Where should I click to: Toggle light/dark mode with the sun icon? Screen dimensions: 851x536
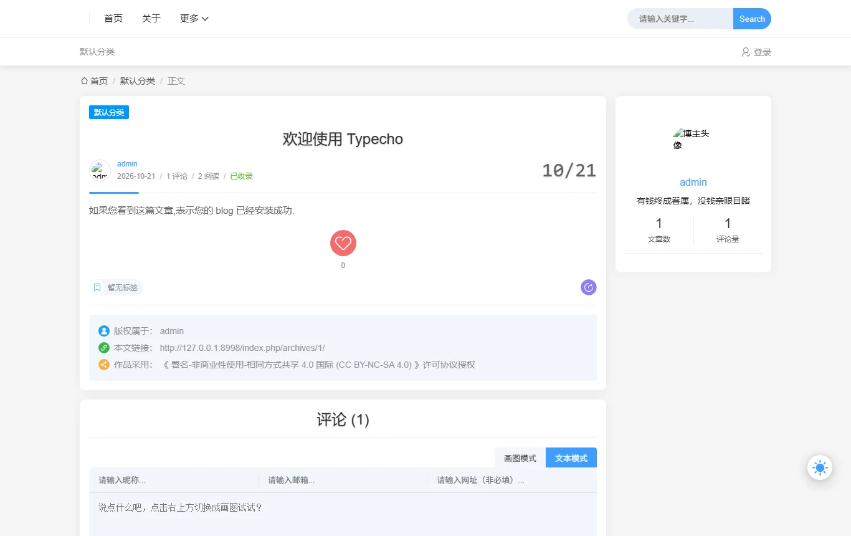[820, 467]
